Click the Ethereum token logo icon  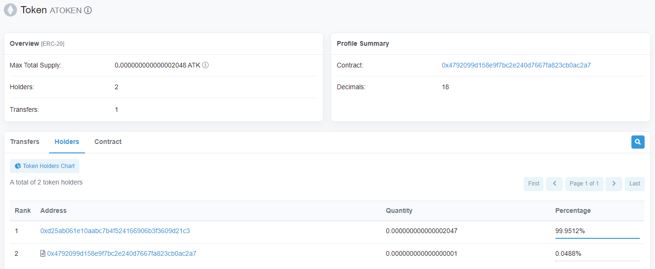(x=10, y=10)
